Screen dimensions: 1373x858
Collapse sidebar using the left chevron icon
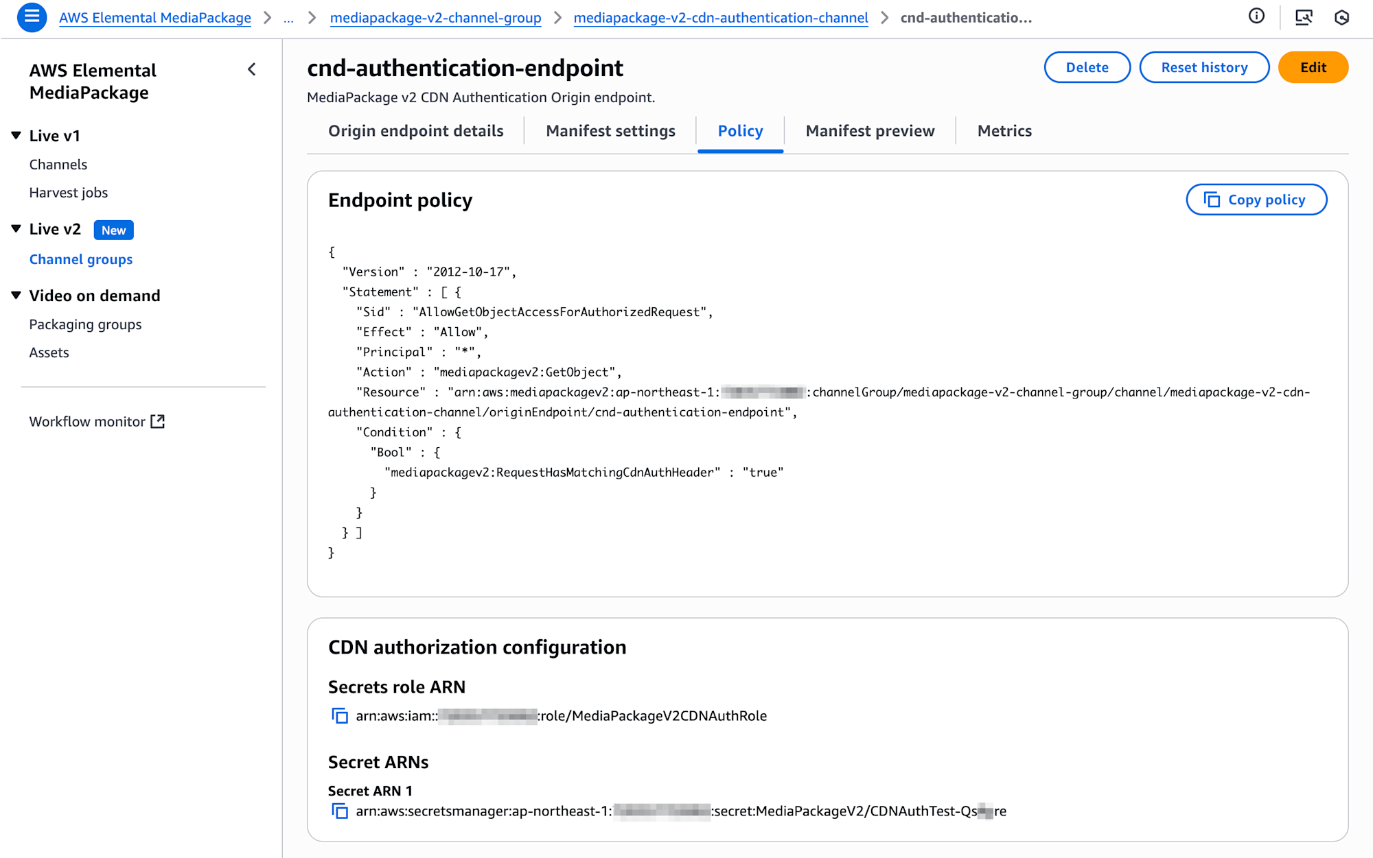tap(252, 69)
